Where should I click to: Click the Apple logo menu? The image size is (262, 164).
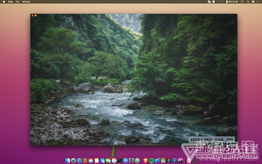[4, 2]
